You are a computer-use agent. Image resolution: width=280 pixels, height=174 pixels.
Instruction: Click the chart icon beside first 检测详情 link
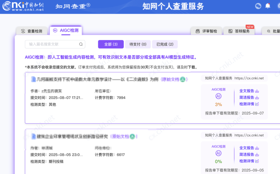click(257, 104)
